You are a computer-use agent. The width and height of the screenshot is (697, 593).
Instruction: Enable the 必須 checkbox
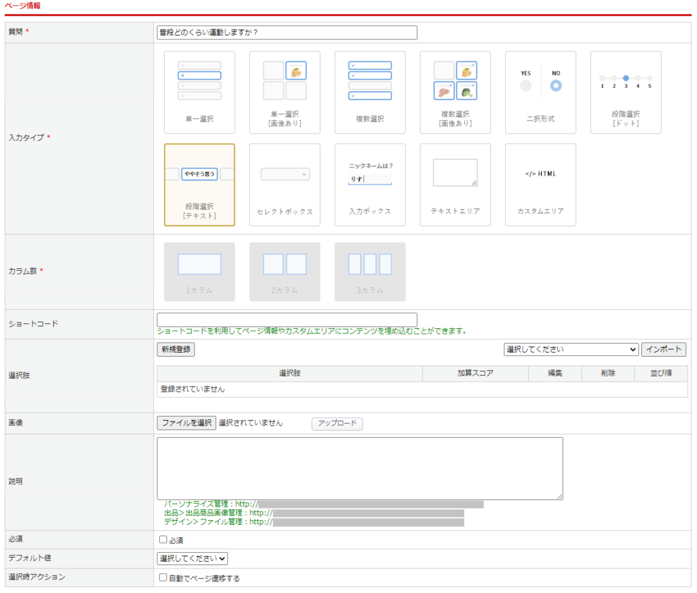(163, 540)
